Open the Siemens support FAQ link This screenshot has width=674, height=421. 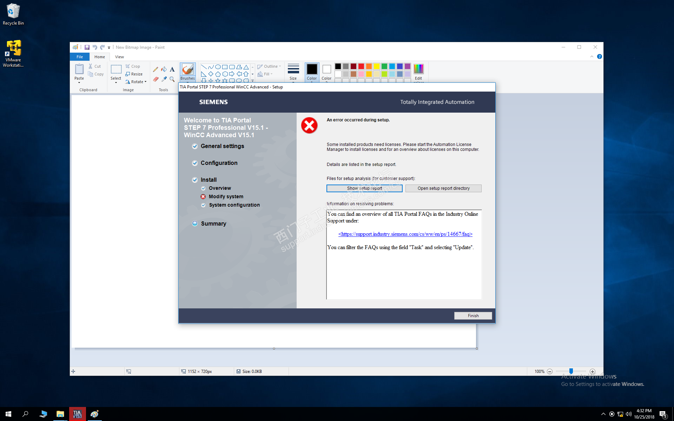pos(405,234)
